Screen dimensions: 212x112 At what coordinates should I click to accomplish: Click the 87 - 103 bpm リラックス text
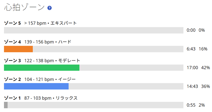click(x=51, y=98)
